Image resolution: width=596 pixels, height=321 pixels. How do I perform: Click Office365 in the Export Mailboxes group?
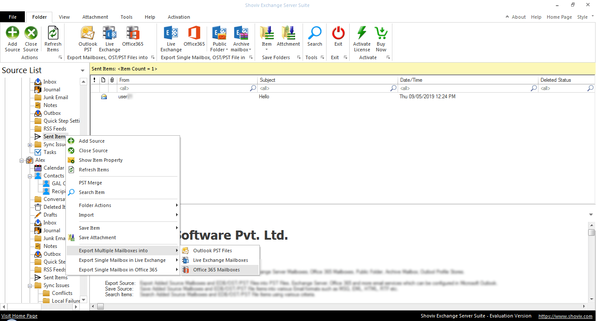[133, 36]
